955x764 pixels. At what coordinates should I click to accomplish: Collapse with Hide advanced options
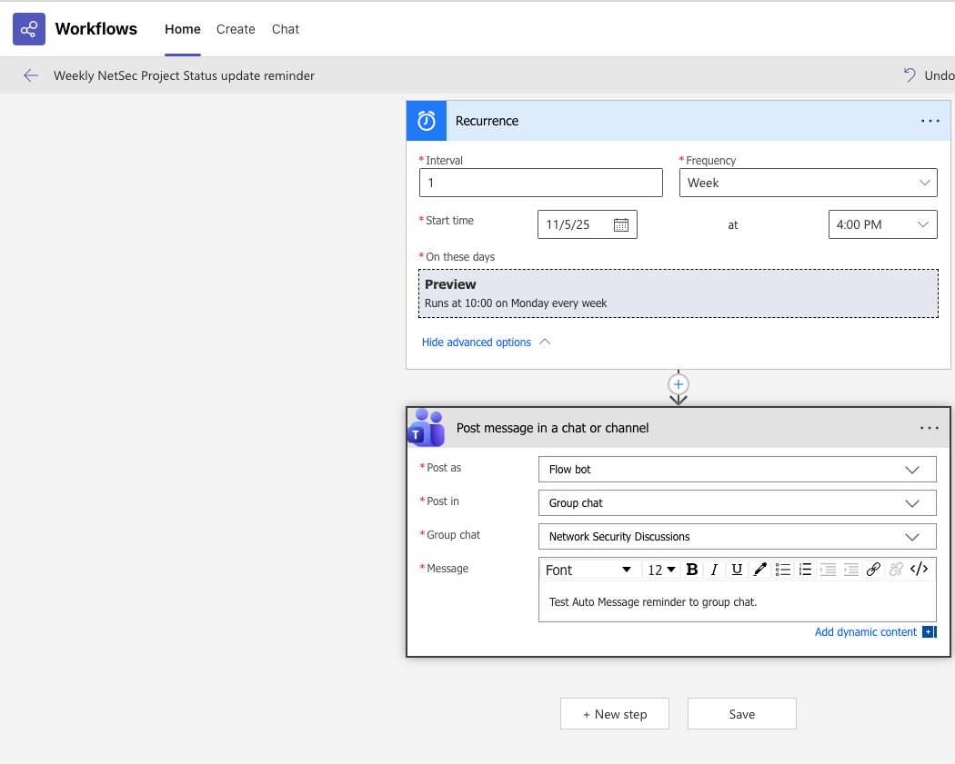point(486,342)
